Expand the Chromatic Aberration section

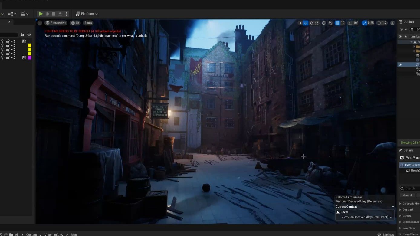click(x=400, y=204)
